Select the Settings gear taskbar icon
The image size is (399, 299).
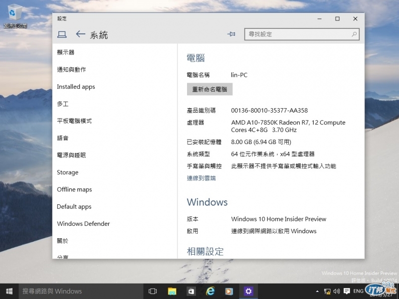tap(248, 291)
